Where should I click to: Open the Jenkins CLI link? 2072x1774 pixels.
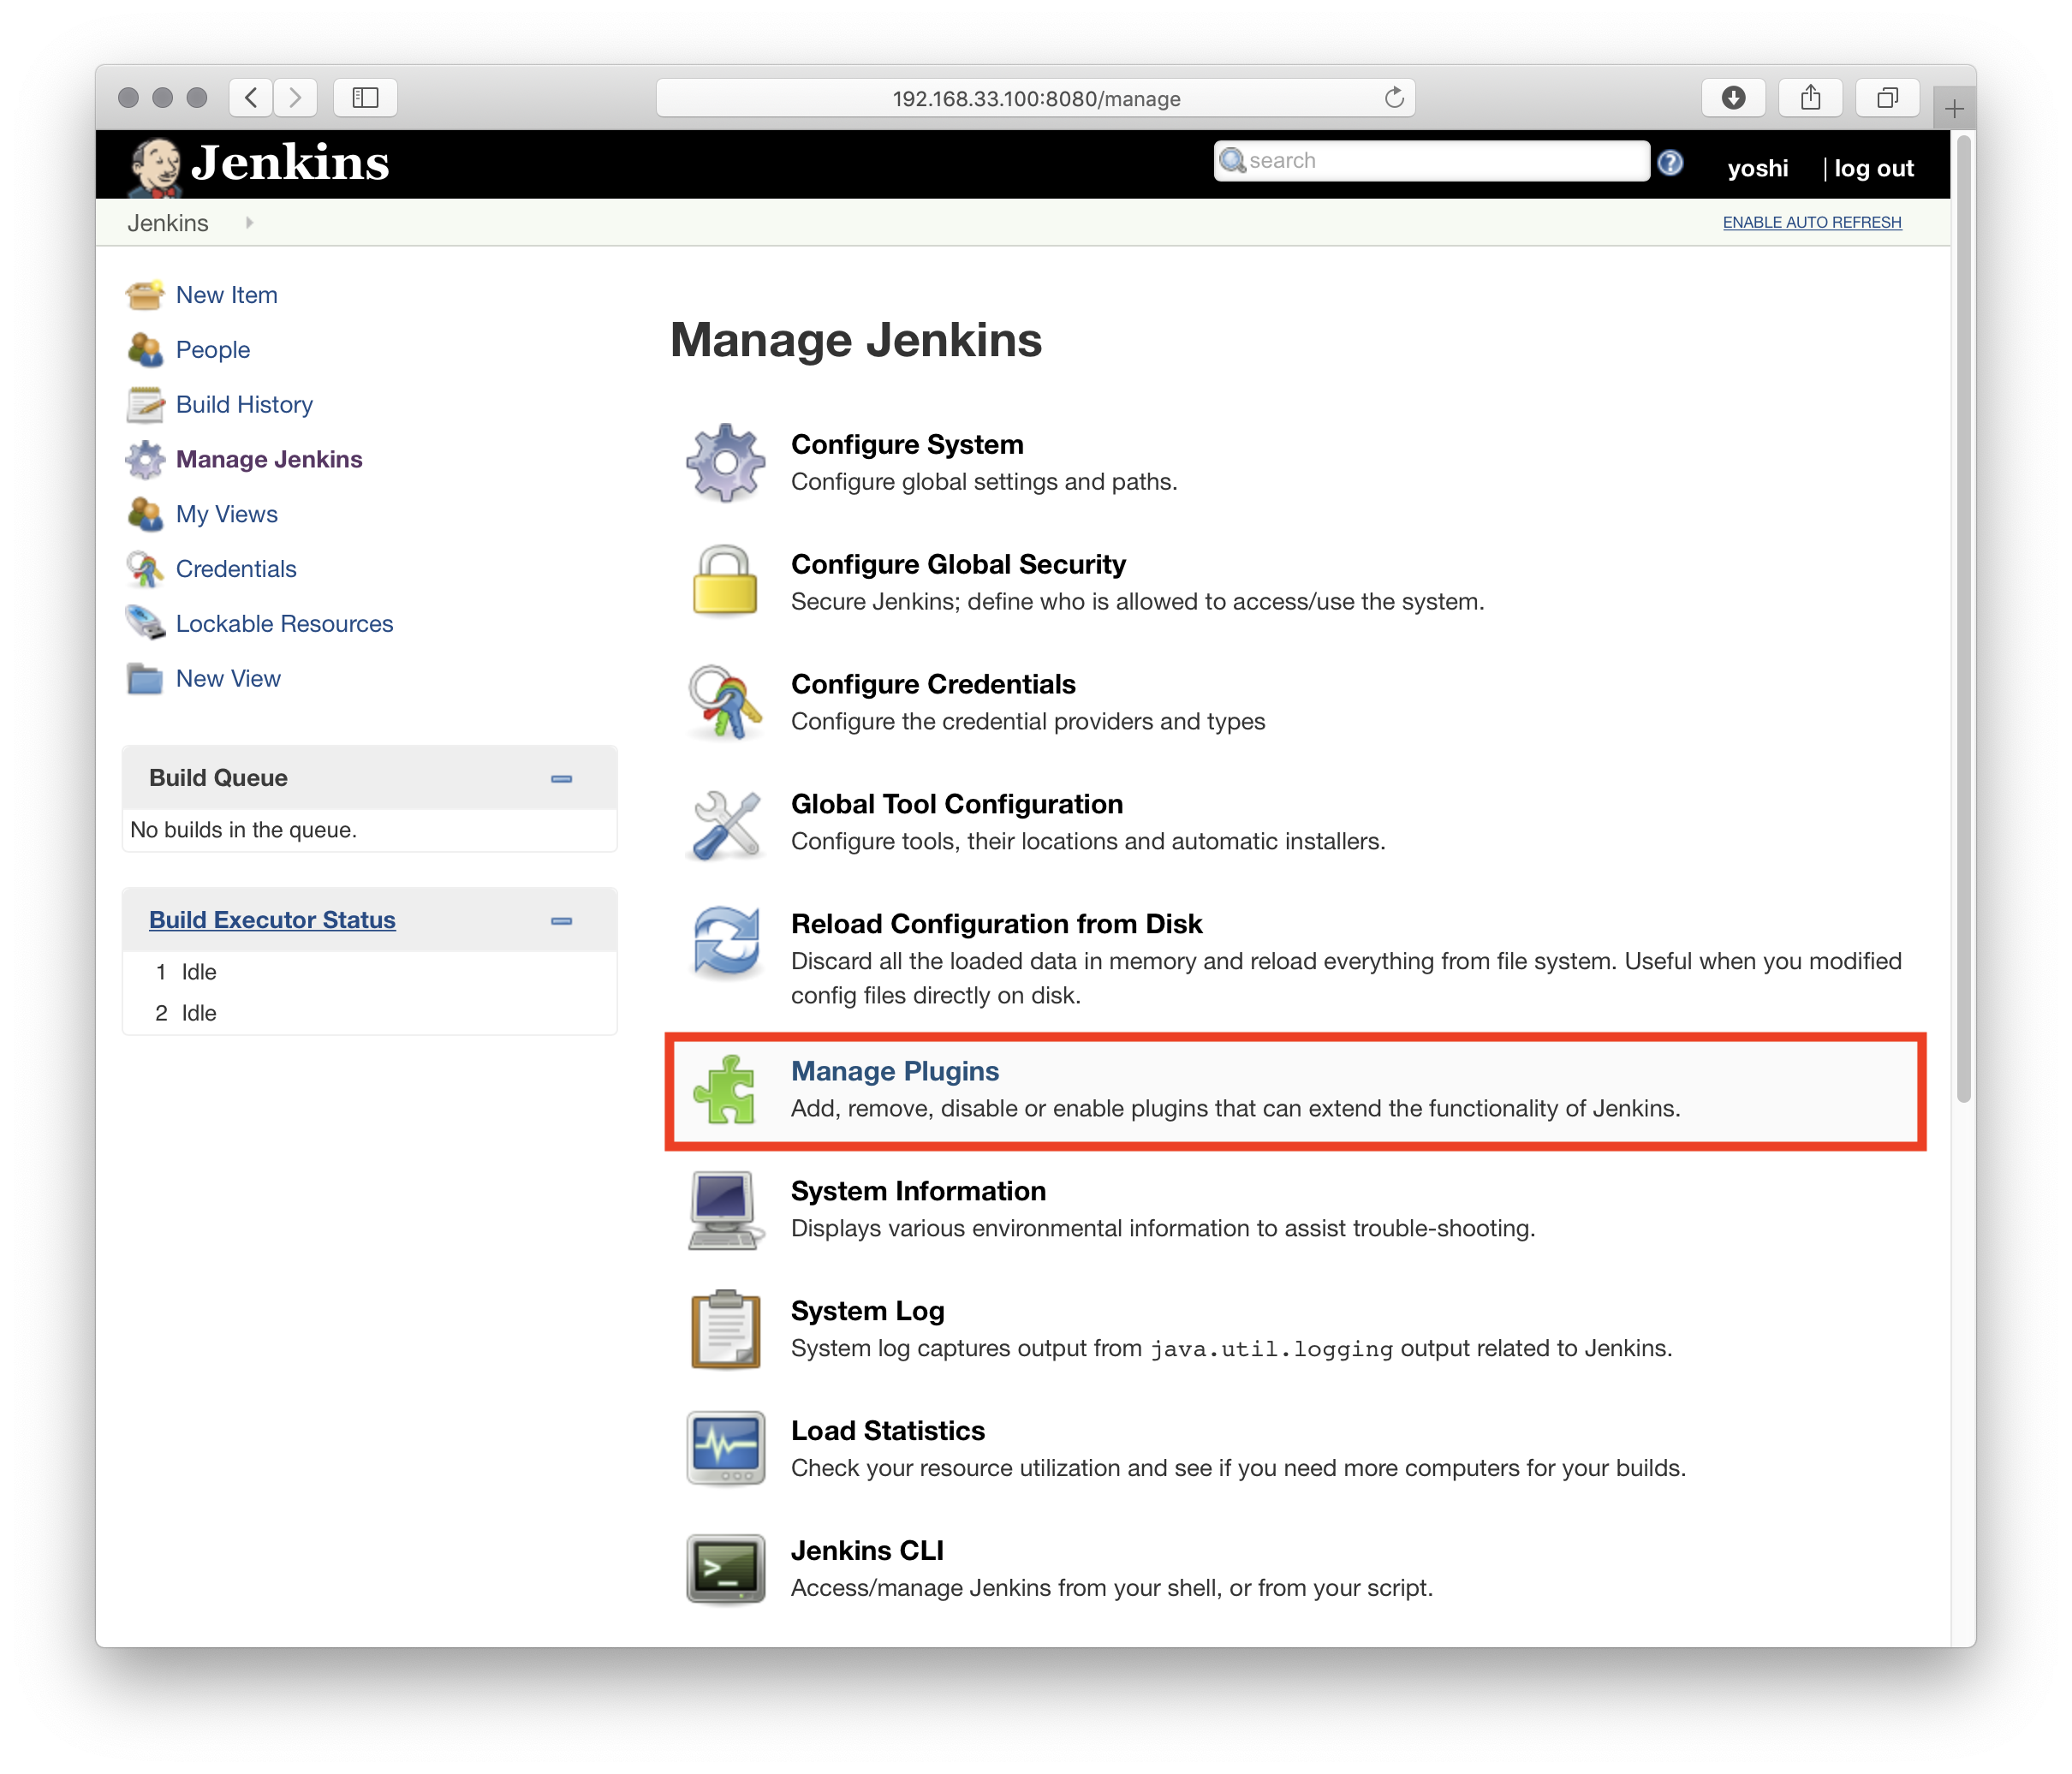867,1551
